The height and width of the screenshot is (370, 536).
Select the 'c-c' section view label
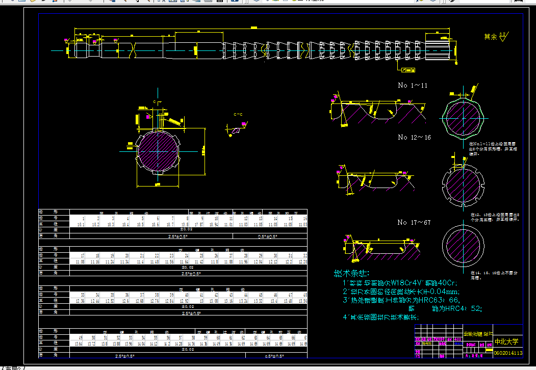pos(238,115)
